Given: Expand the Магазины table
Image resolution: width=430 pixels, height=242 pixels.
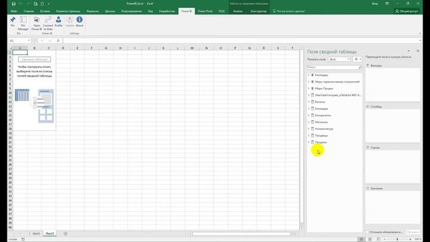Looking at the screenshot, I should 309,122.
